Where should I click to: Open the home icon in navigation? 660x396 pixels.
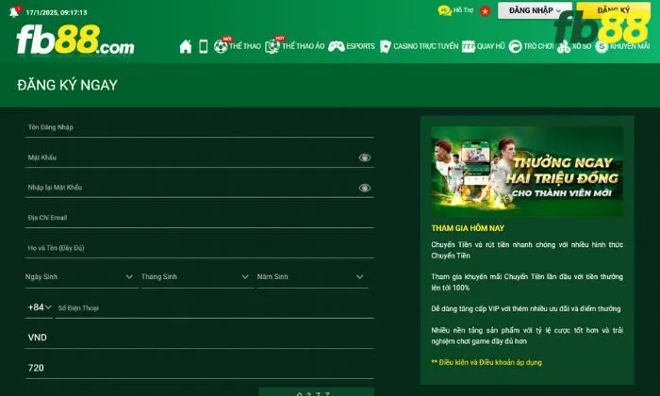coord(185,46)
